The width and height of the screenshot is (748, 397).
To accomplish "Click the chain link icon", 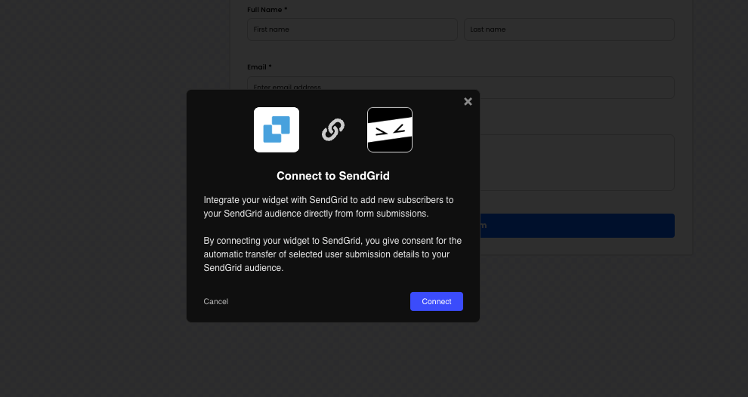I will pos(333,130).
